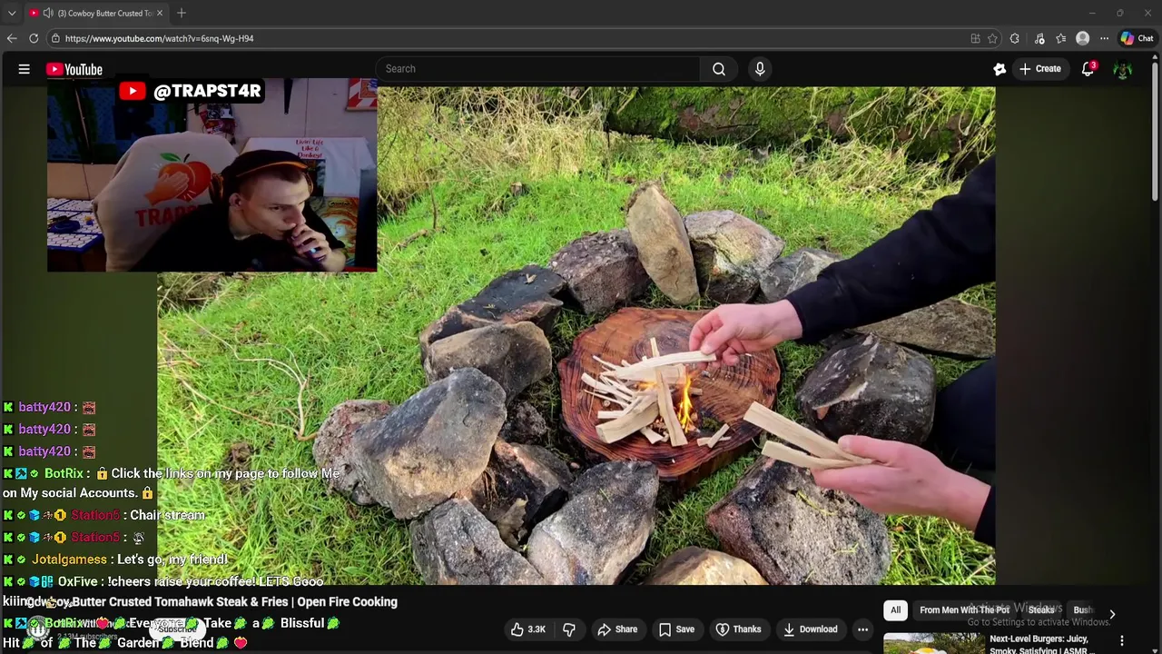Select the partly visible Bush chip

[1083, 610]
